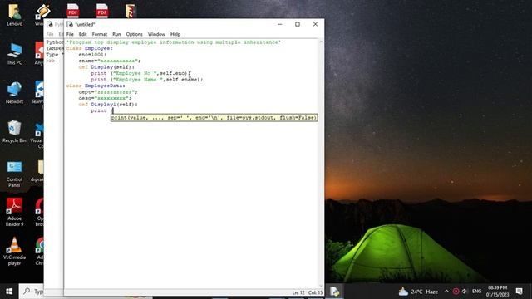
Task: Click the ename string line
Action: 109,61
